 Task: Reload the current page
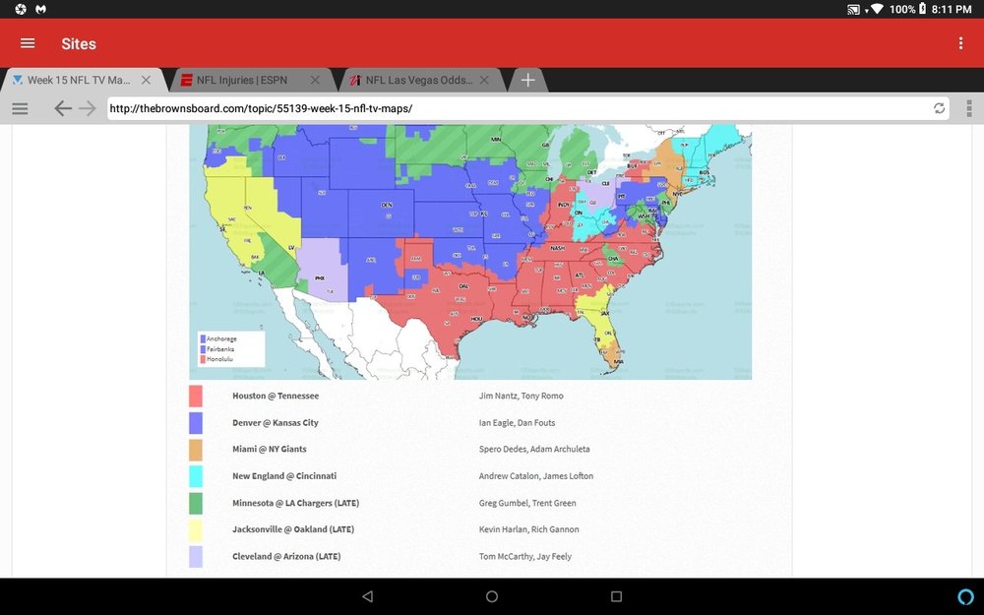(x=939, y=108)
